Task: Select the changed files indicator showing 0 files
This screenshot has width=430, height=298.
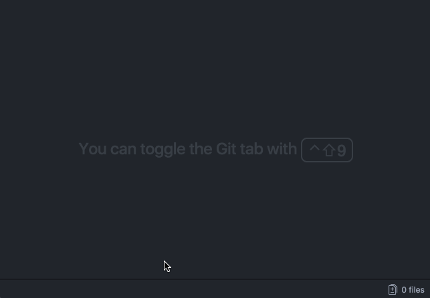Action: click(x=406, y=289)
